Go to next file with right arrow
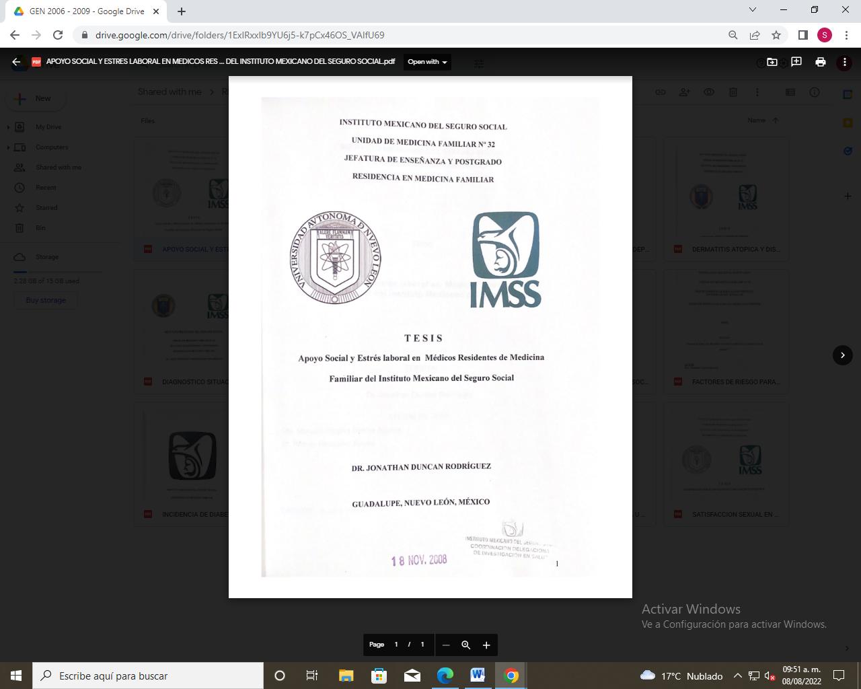 [x=843, y=355]
